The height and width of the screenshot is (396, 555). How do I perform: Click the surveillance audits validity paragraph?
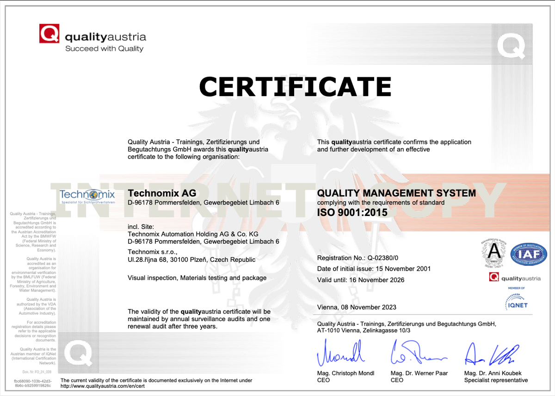pyautogui.click(x=199, y=319)
